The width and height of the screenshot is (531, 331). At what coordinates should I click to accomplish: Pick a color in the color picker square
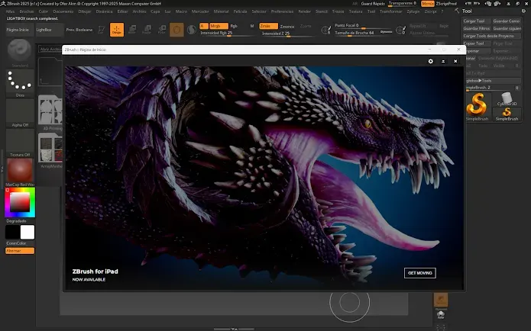[20, 203]
